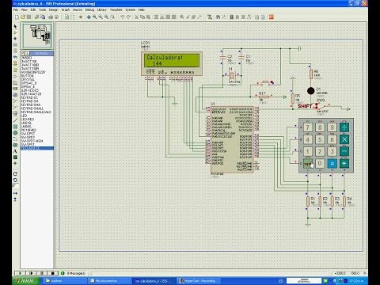The image size is (380, 285).
Task: Click the New file toolbar icon
Action: (x=17, y=17)
